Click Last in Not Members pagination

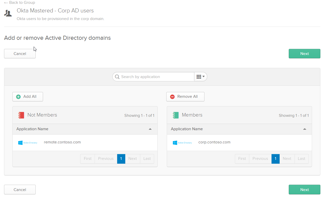(147, 159)
